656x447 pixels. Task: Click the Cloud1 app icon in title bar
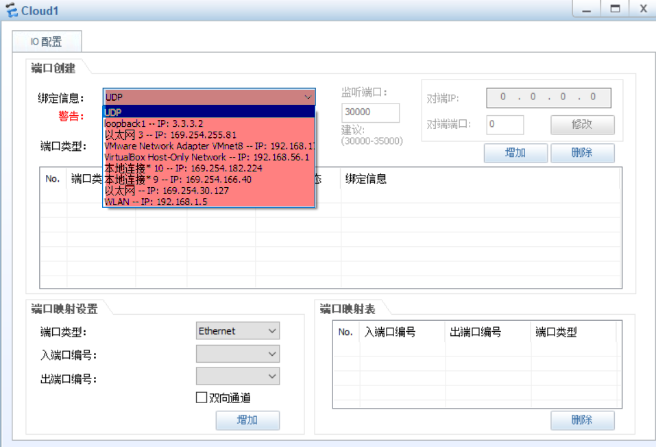point(11,10)
